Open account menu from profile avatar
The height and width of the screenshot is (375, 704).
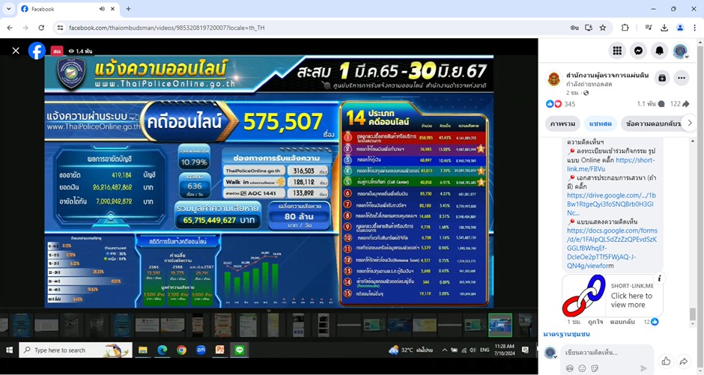click(x=680, y=51)
